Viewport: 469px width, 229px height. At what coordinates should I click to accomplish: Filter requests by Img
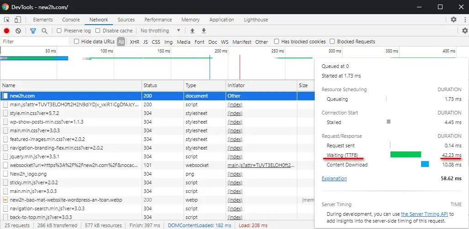tap(169, 42)
